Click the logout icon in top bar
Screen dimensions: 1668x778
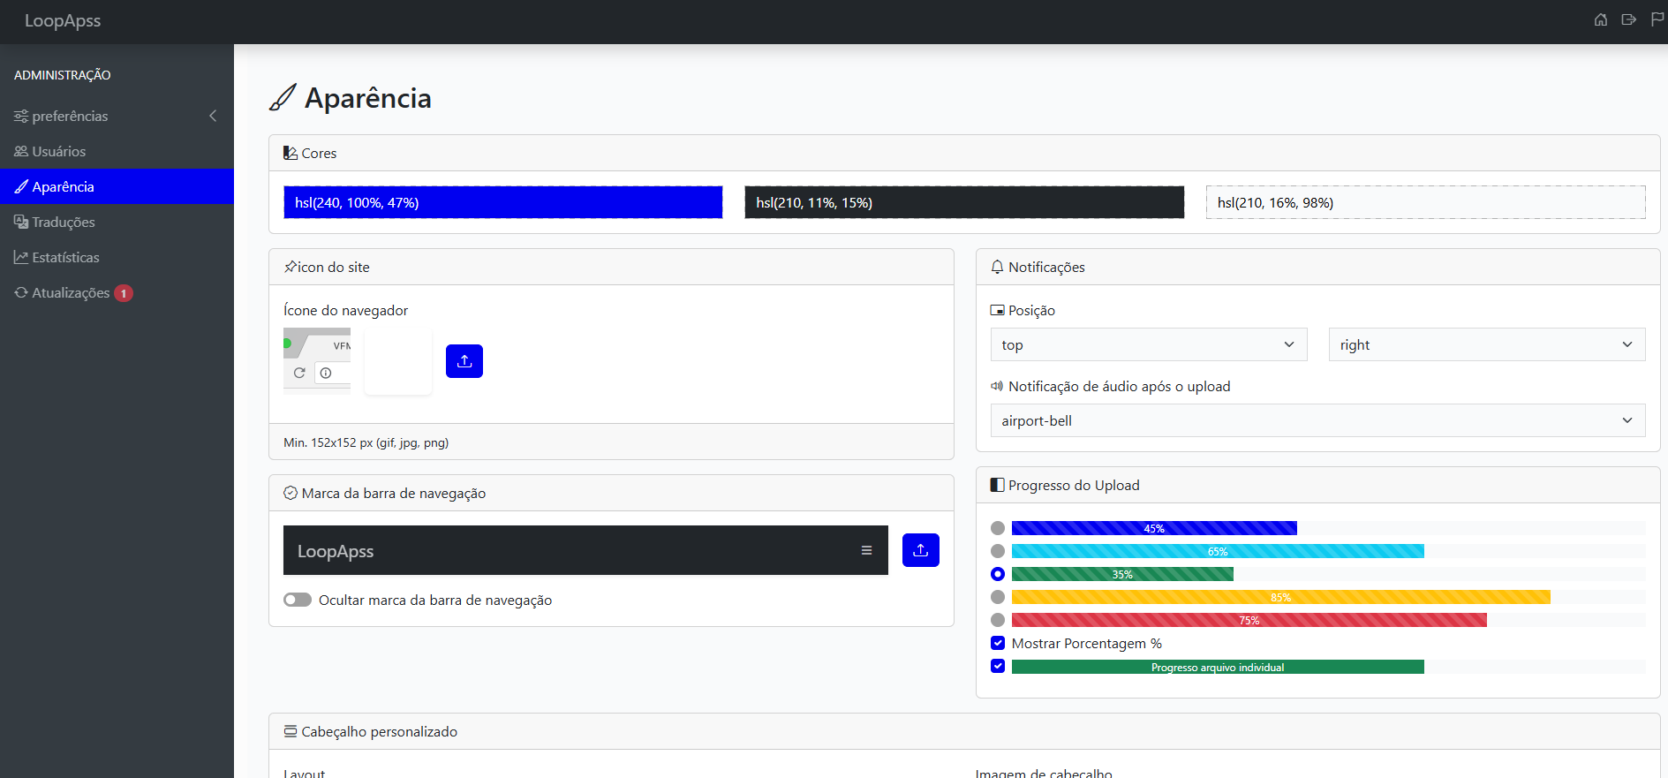(1629, 19)
